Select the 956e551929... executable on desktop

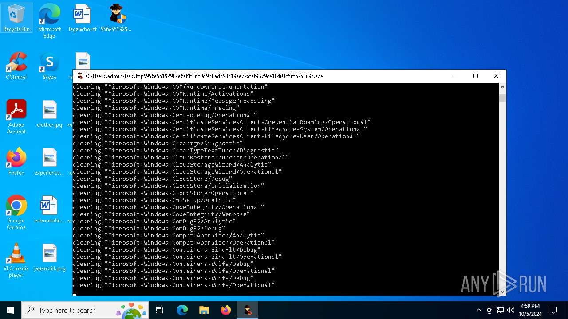click(x=116, y=18)
